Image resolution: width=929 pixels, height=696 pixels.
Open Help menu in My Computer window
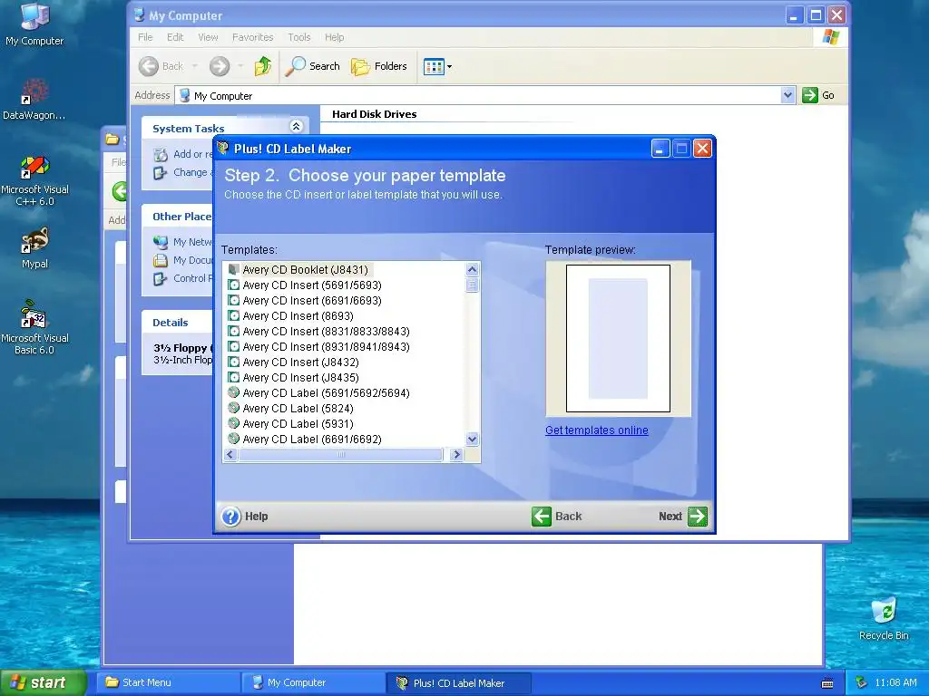click(x=334, y=37)
